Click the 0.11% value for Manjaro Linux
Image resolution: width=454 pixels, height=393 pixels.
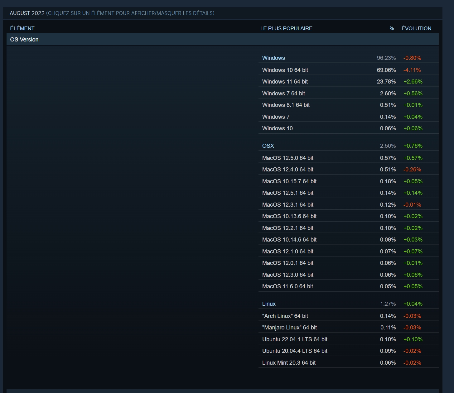pyautogui.click(x=388, y=328)
